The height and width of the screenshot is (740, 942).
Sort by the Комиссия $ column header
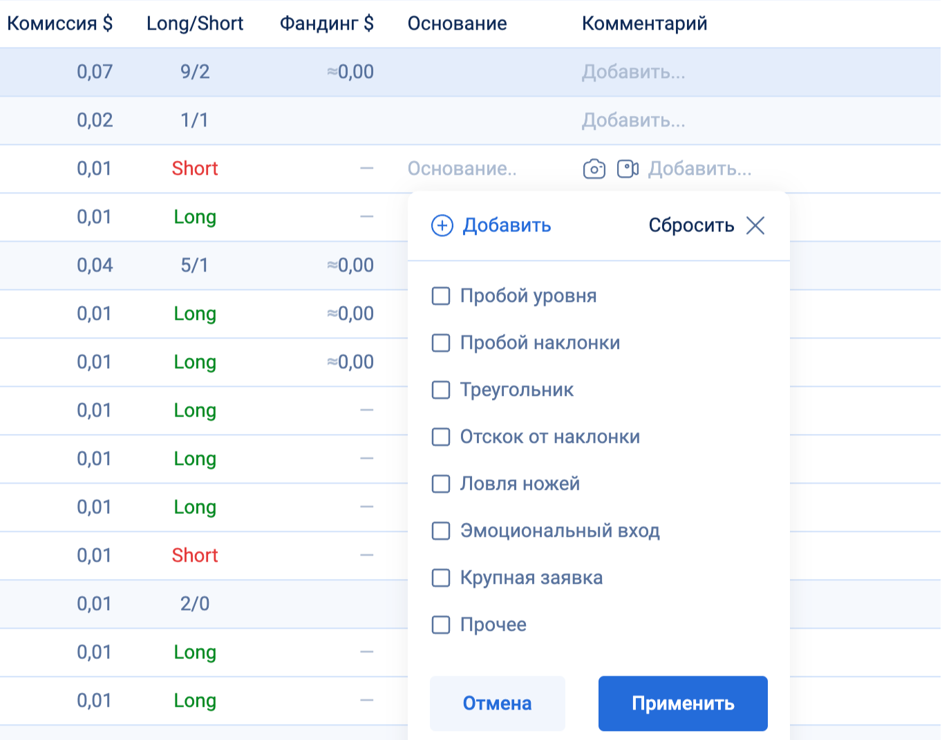point(60,23)
